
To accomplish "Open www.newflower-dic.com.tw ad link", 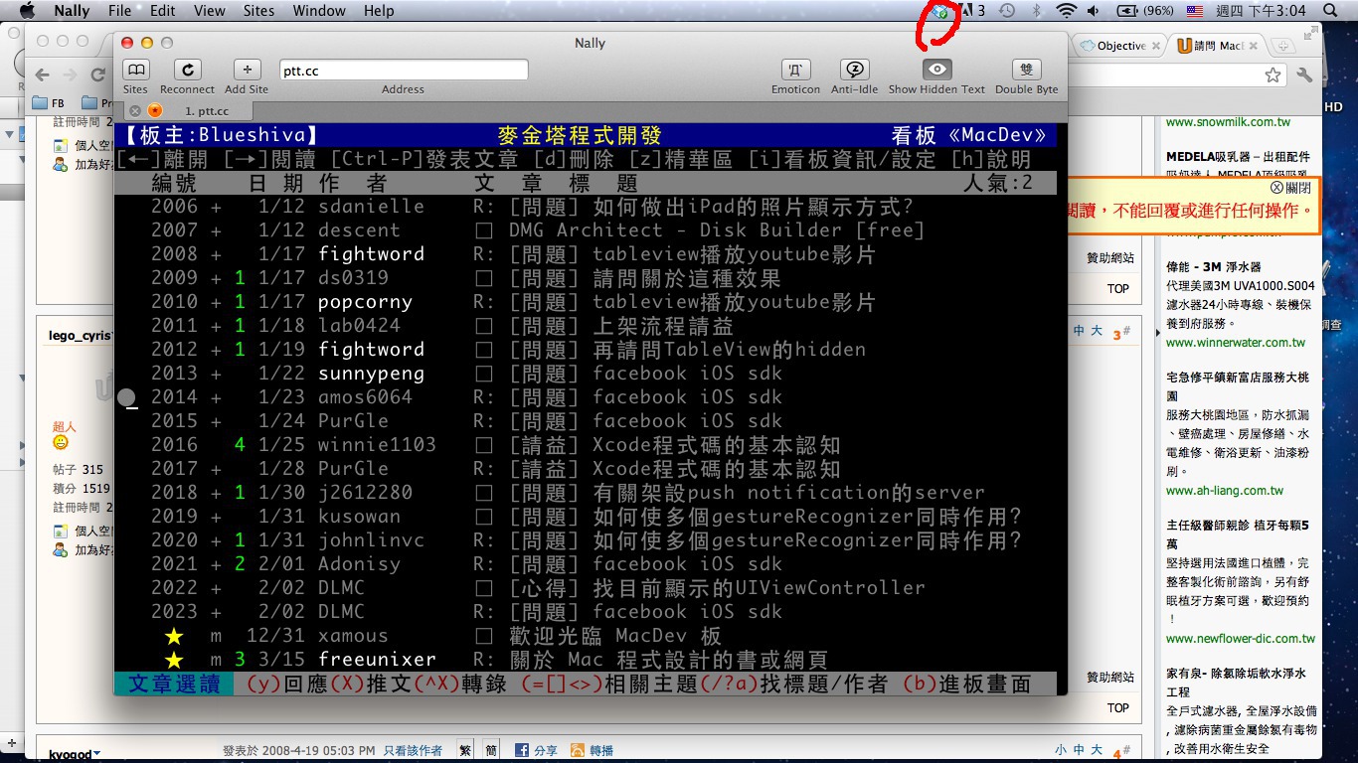I will pos(1241,638).
